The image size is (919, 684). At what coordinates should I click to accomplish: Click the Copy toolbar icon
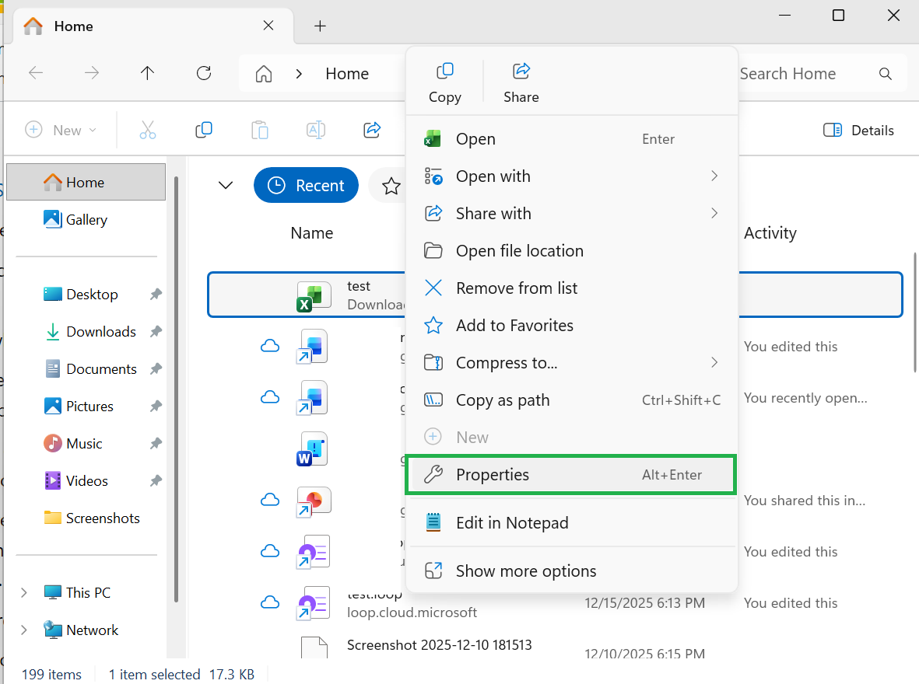(203, 130)
